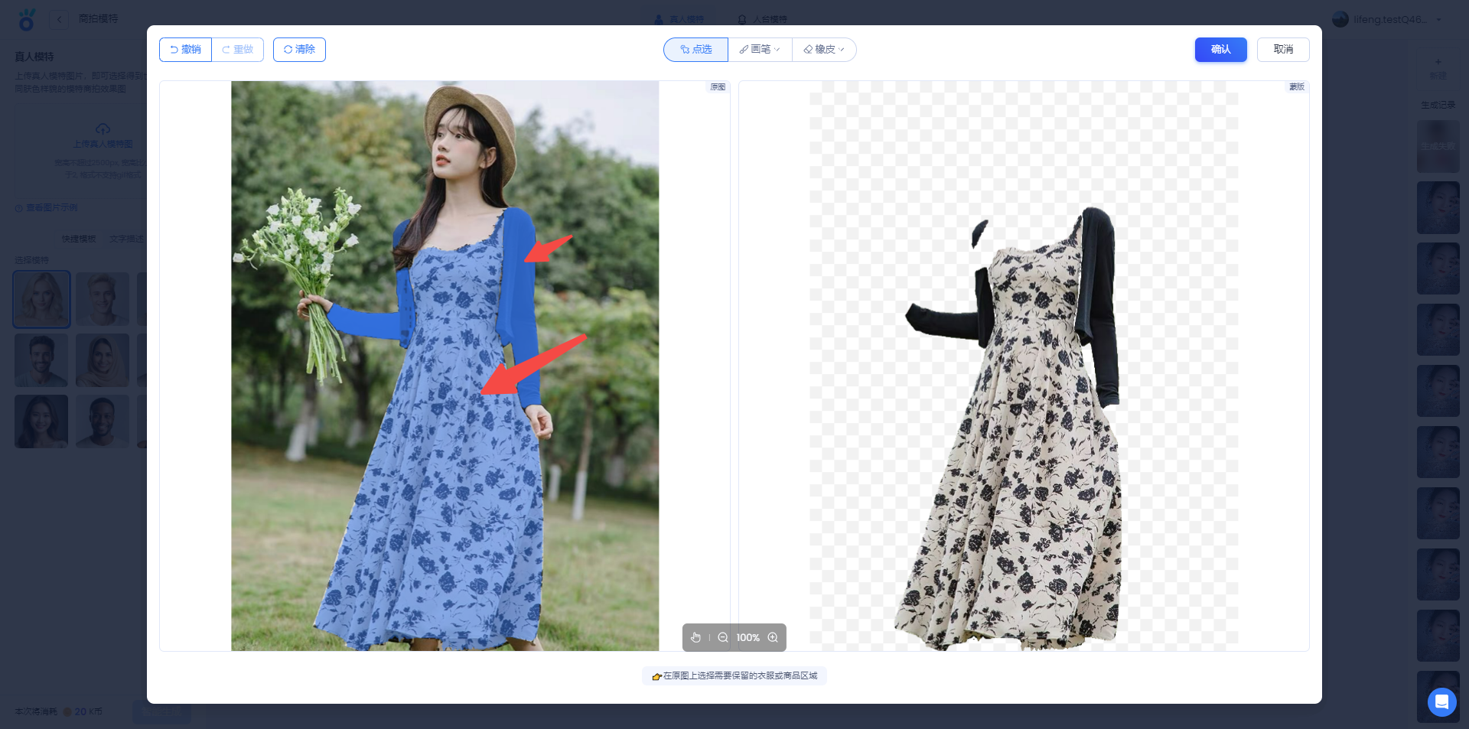
Task: Select the hand pan tool icon
Action: click(x=695, y=637)
